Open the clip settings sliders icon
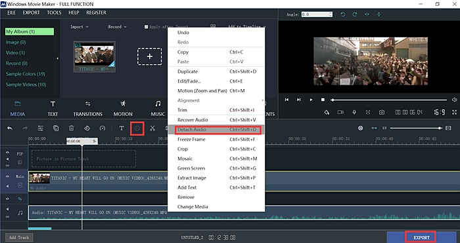Image resolution: width=460 pixels, height=243 pixels. click(x=41, y=128)
